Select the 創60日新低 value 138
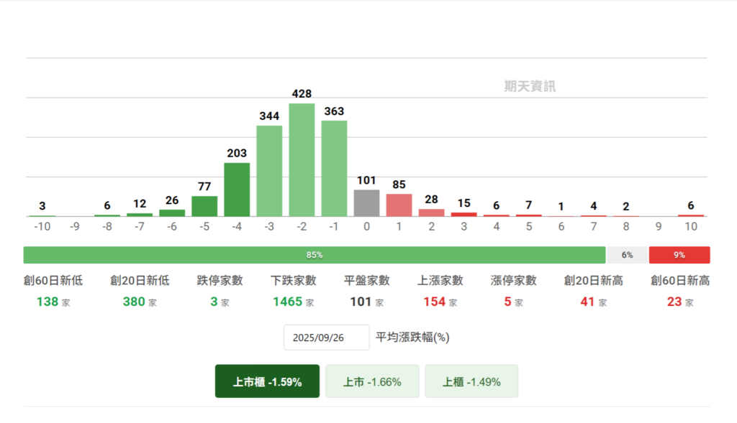Image resolution: width=737 pixels, height=423 pixels. coord(48,302)
